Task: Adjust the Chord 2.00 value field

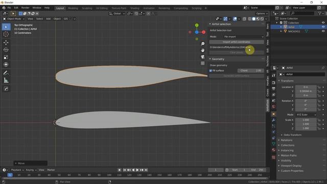Action: tap(251, 71)
